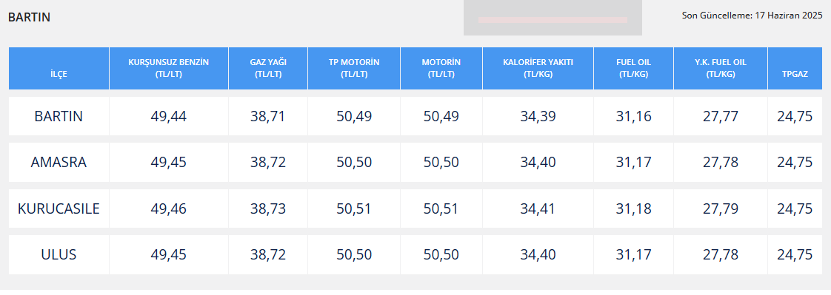This screenshot has height=295, width=831.
Task: Select the TP MOTORİN column header
Action: (354, 68)
